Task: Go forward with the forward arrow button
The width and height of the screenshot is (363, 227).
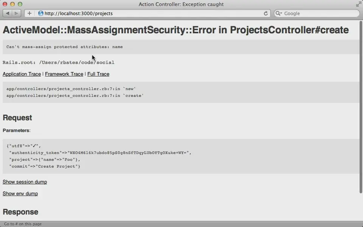Action: tap(16, 13)
